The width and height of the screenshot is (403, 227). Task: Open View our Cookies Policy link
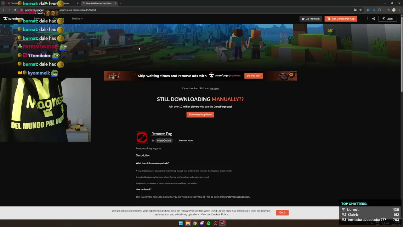[214, 214]
